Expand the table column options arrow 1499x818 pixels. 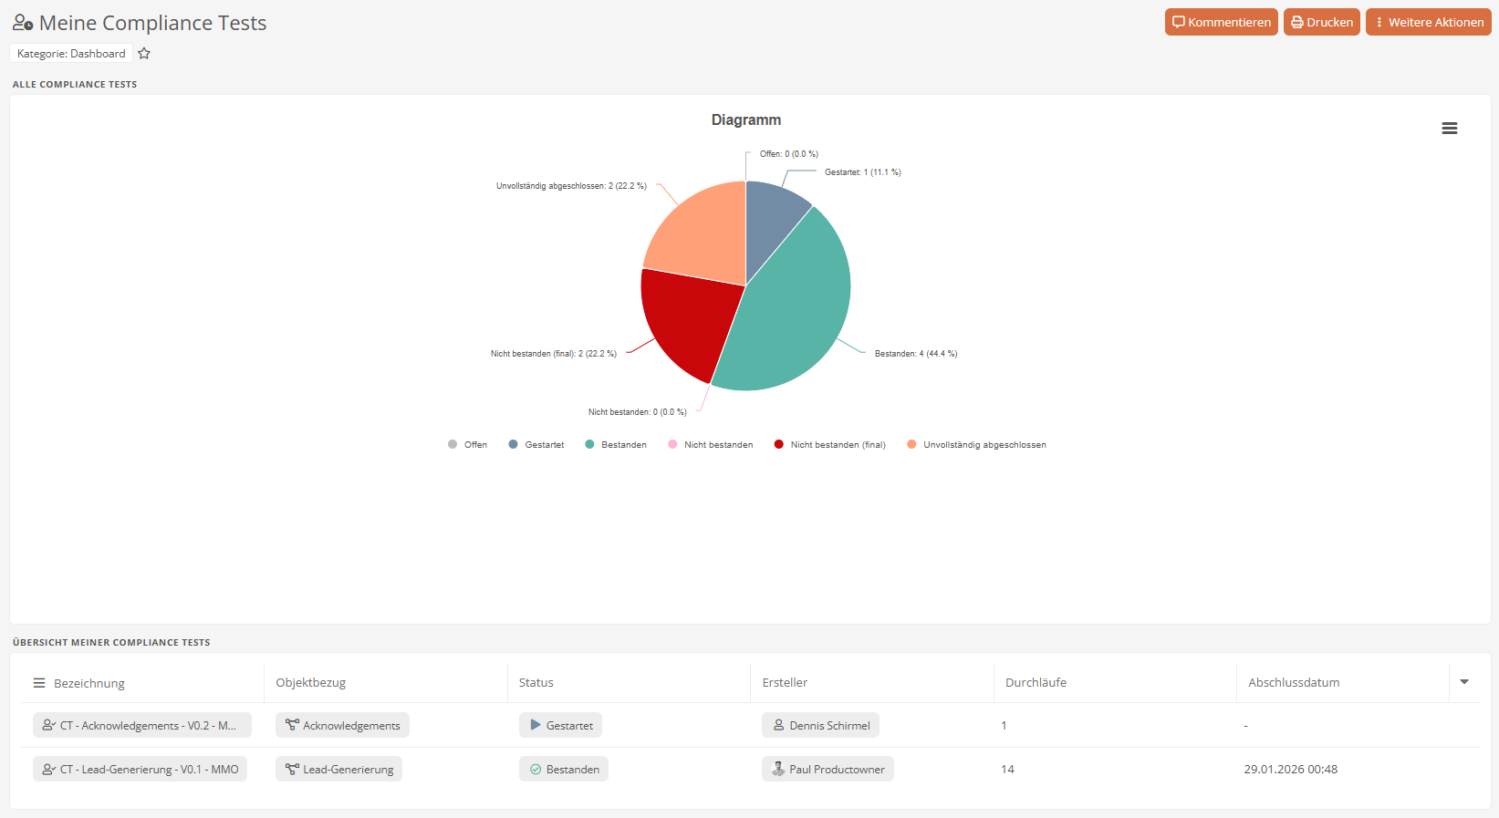click(1463, 682)
